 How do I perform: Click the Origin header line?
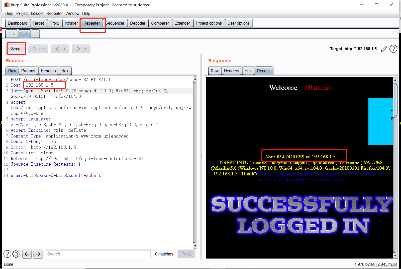point(43,147)
